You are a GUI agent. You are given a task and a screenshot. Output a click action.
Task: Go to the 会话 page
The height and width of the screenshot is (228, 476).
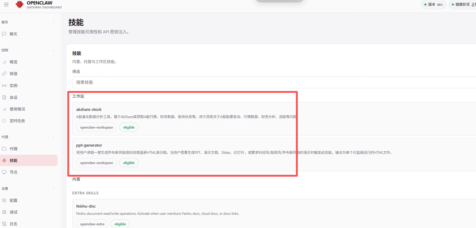point(29,97)
